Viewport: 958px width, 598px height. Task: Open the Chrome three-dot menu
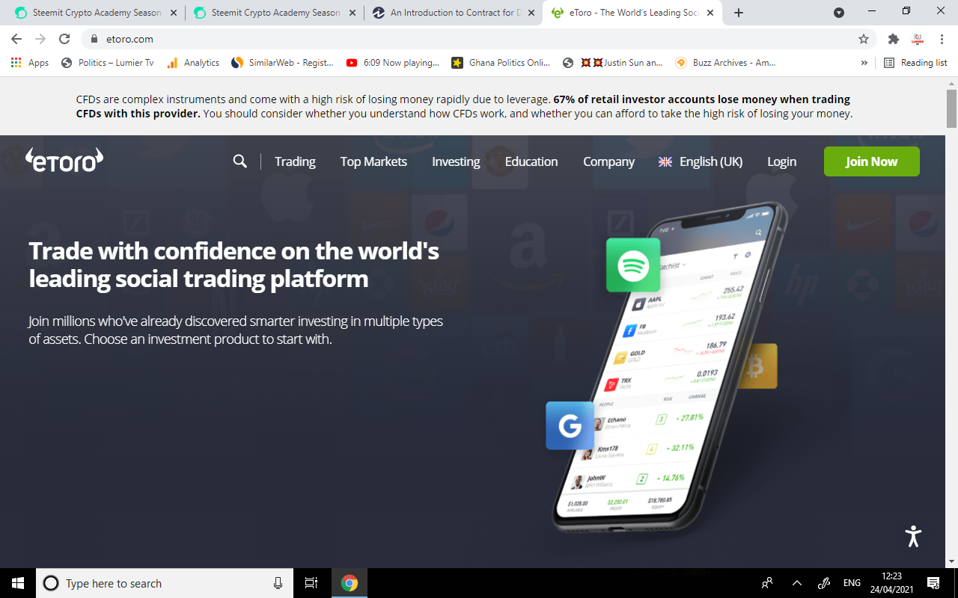click(942, 39)
